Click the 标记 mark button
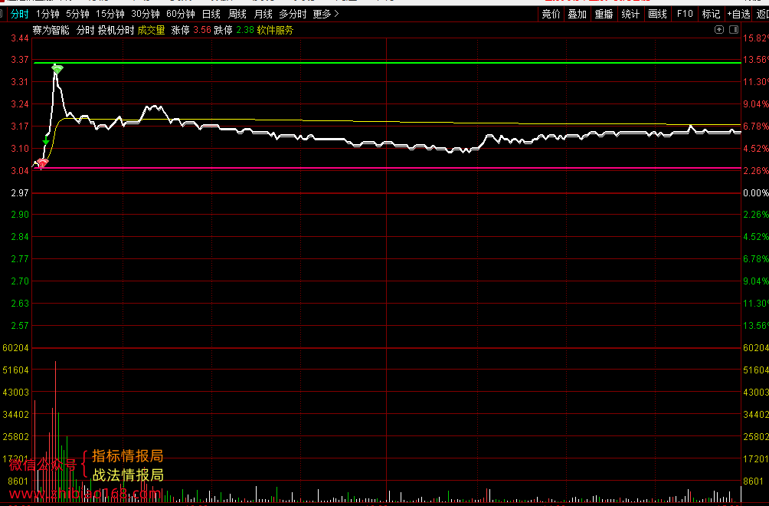 tap(711, 15)
